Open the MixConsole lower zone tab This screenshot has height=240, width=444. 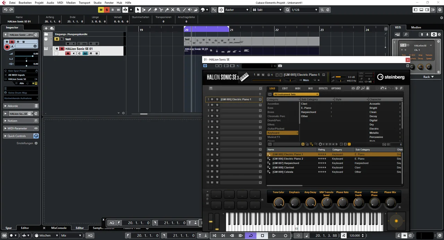59,228
